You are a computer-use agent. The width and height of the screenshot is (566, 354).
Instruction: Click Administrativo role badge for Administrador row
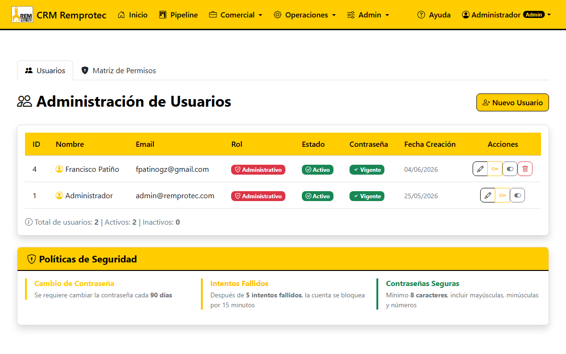click(258, 196)
